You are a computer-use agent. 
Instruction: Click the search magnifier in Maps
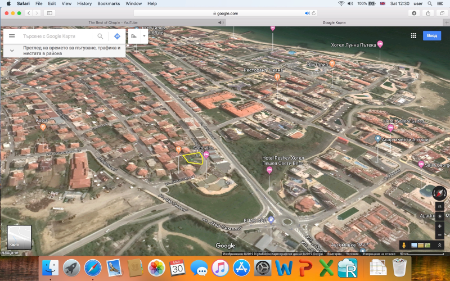pos(100,36)
